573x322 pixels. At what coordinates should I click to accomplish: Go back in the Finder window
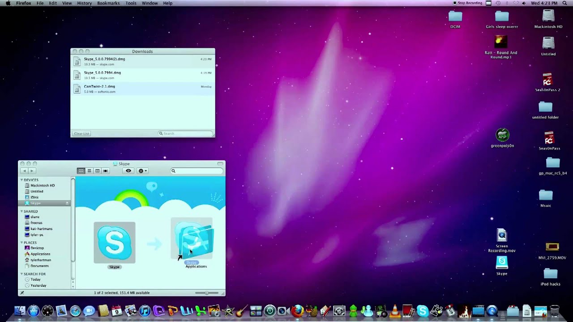25,171
